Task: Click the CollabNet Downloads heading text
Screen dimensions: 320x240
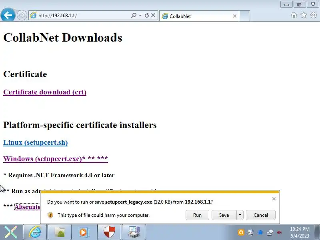Action: (63, 38)
